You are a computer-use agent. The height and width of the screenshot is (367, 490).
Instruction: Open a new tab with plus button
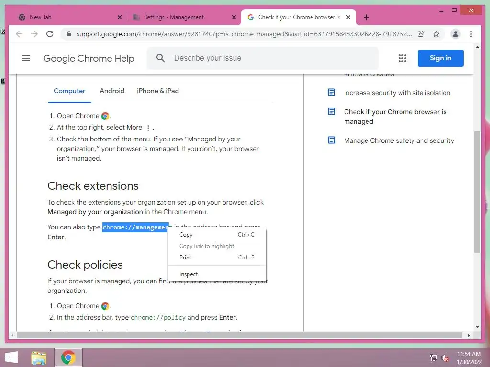[366, 17]
